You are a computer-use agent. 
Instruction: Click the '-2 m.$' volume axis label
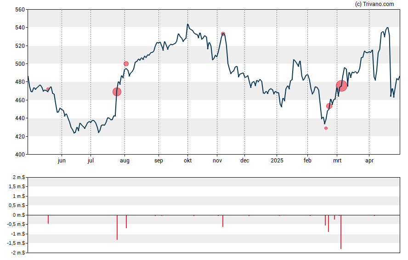coord(18,253)
